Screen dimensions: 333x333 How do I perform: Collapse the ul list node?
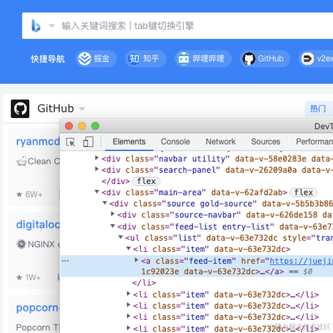click(121, 237)
